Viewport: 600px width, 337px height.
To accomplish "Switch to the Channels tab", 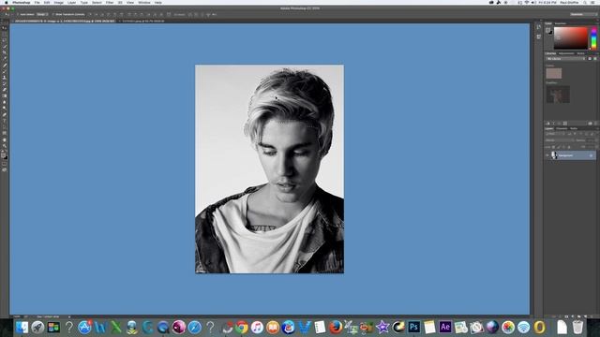I will [562, 129].
